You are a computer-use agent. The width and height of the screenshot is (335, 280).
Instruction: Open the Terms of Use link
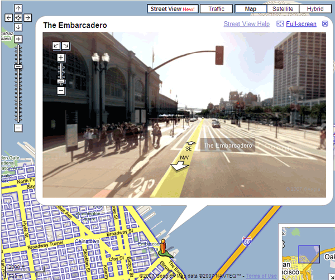(261, 276)
